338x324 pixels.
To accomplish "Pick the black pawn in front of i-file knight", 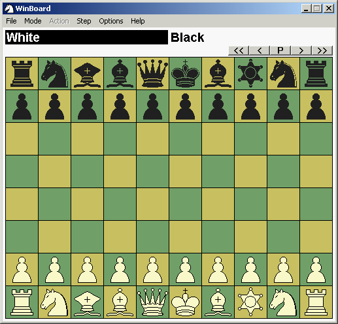I will (283, 106).
